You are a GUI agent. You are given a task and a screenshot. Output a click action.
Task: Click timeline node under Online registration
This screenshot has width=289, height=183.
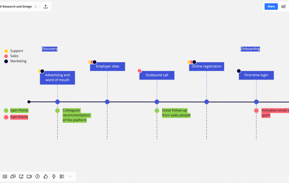206,102
